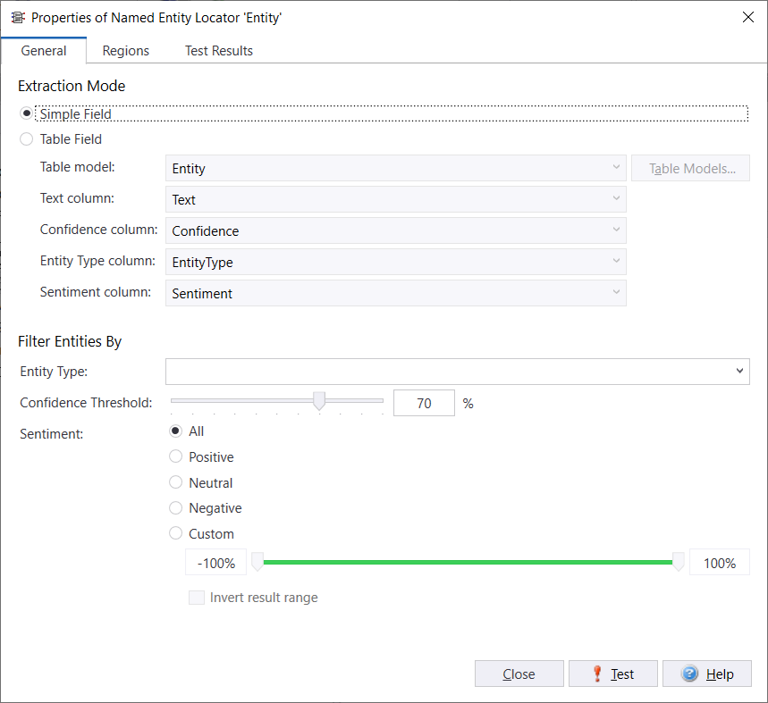Screen dimensions: 768x703
Task: Switch to the Regions tab
Action: pyautogui.click(x=126, y=51)
